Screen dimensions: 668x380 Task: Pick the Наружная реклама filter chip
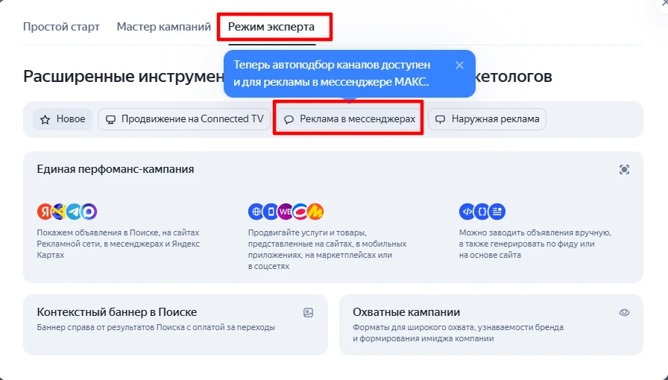[487, 119]
